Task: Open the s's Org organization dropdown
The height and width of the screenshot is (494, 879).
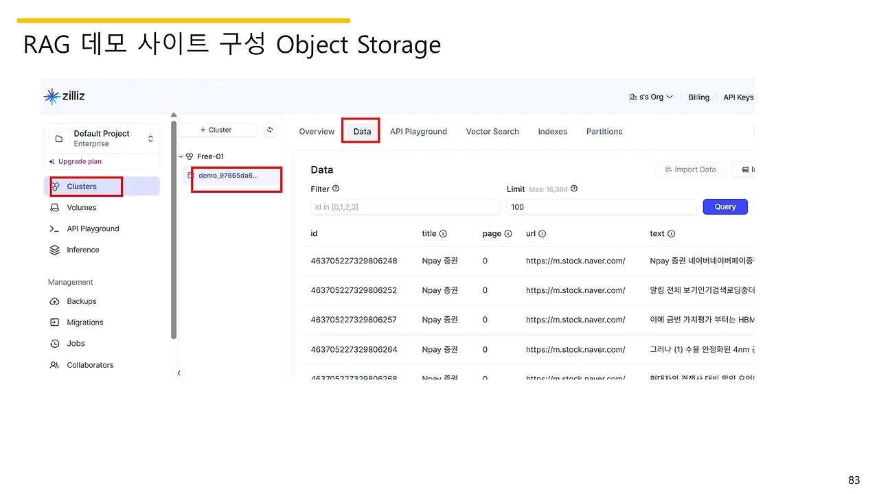Action: tap(651, 97)
